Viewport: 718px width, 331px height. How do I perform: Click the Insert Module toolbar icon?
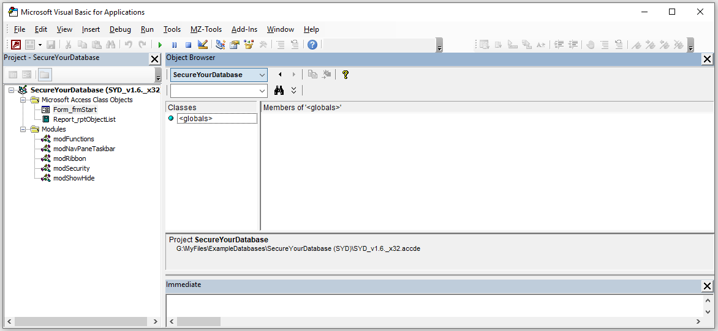tap(30, 44)
